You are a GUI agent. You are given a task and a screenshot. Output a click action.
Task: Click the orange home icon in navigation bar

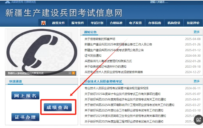pyautogui.click(x=43, y=23)
